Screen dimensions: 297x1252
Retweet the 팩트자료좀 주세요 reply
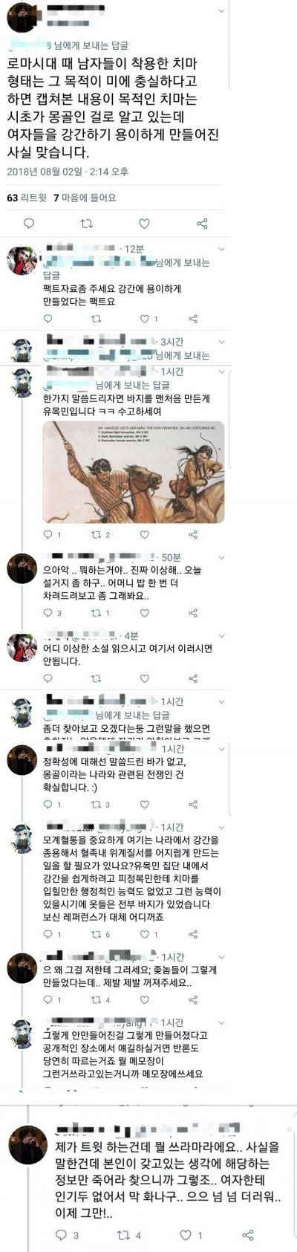click(95, 319)
